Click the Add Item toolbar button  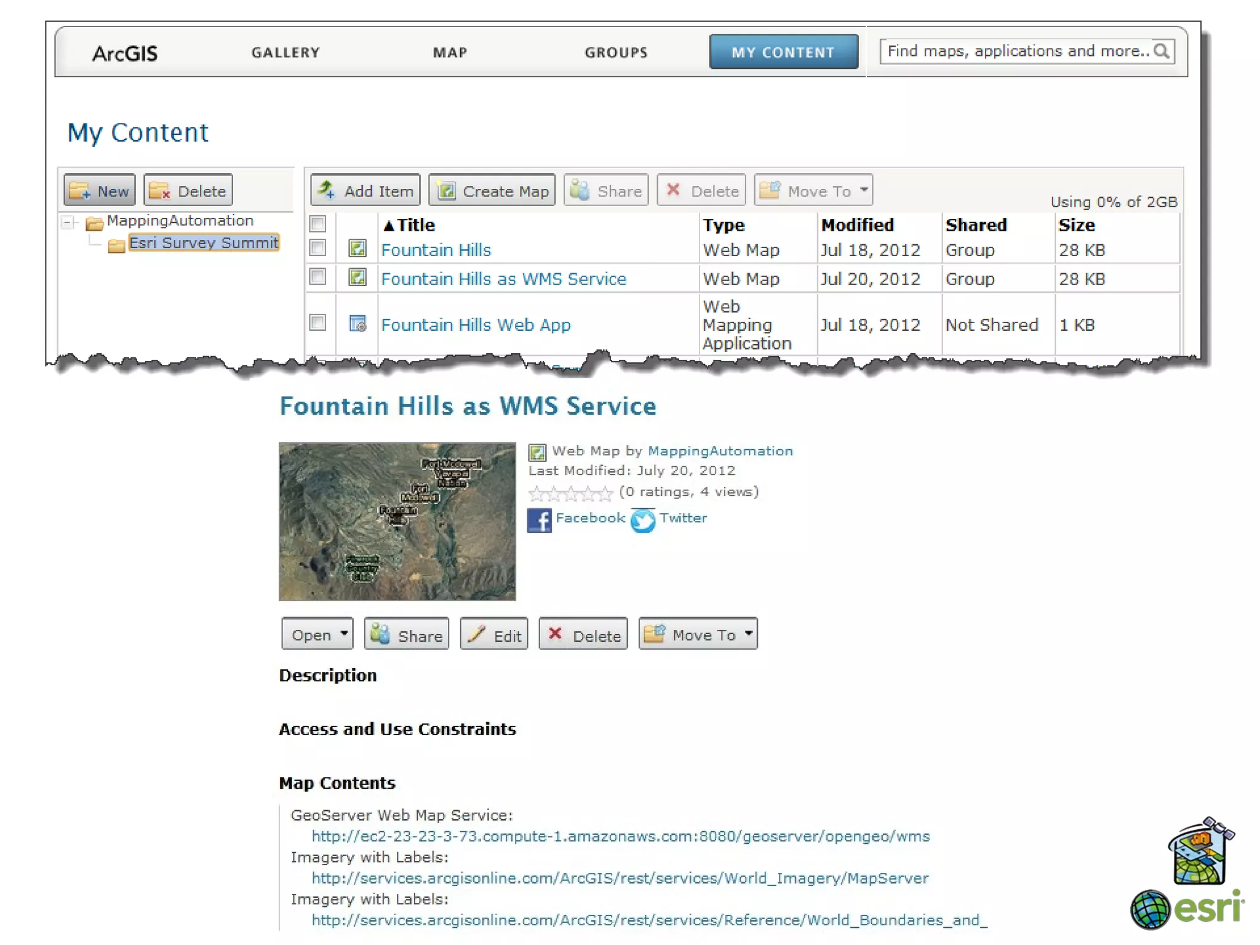coord(365,191)
